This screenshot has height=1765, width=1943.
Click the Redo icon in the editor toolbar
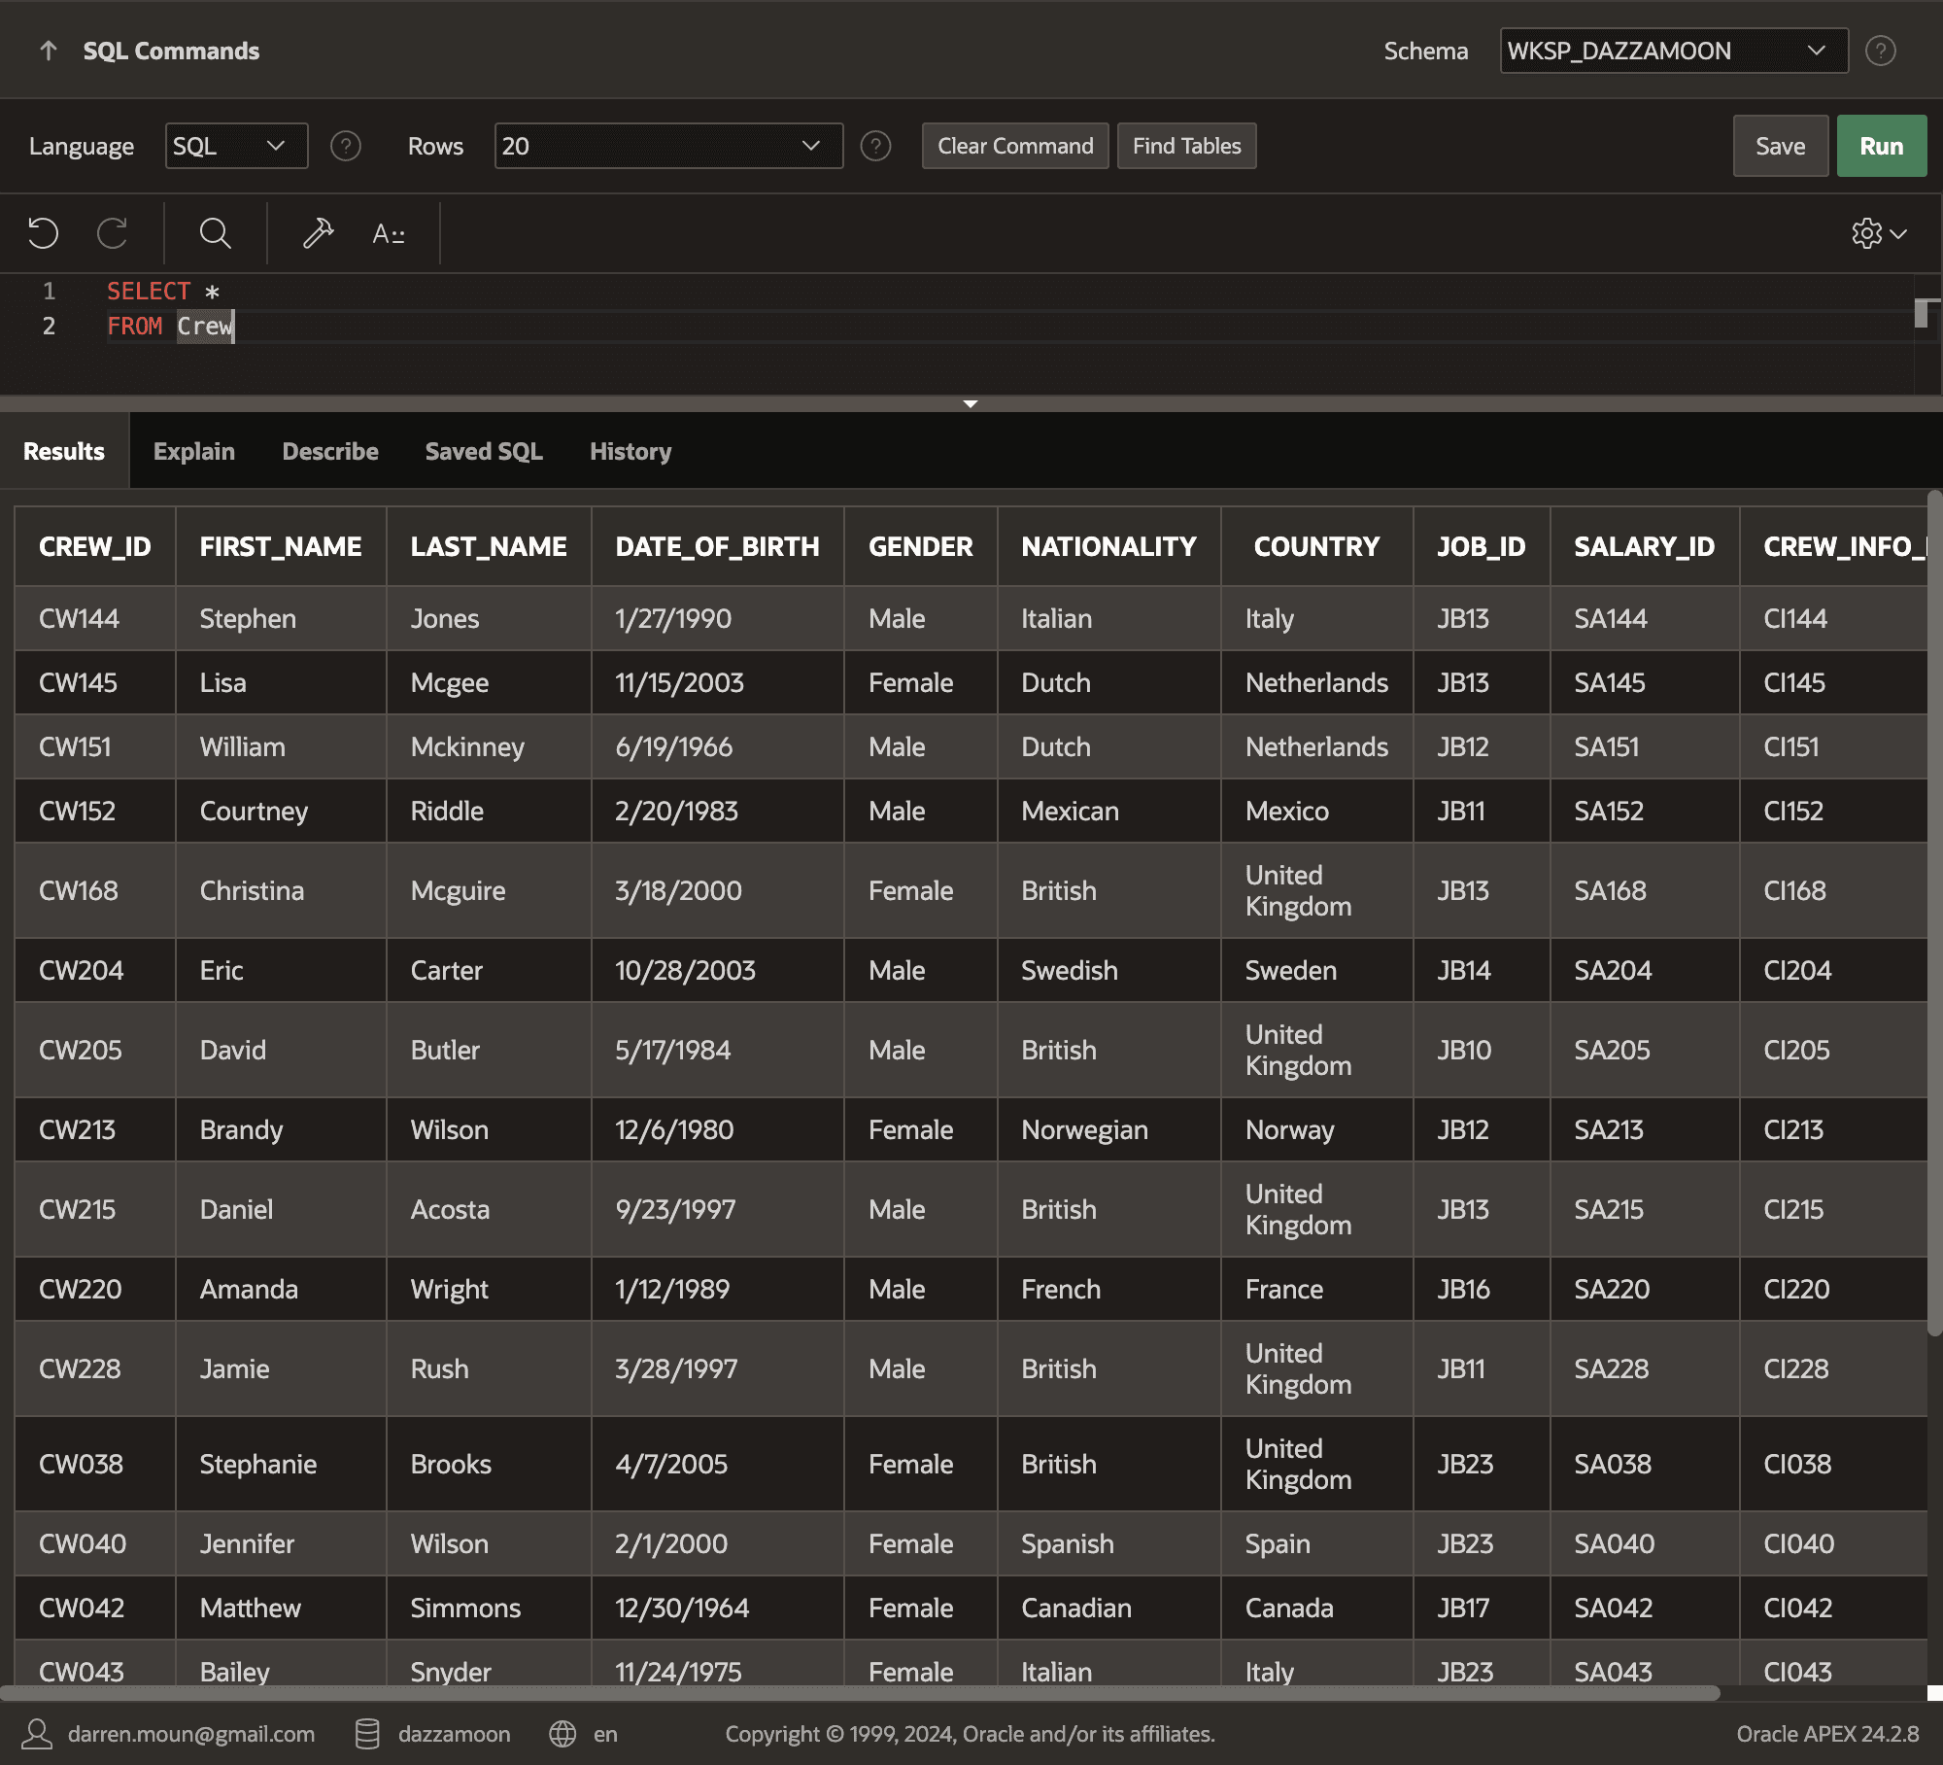[x=113, y=233]
